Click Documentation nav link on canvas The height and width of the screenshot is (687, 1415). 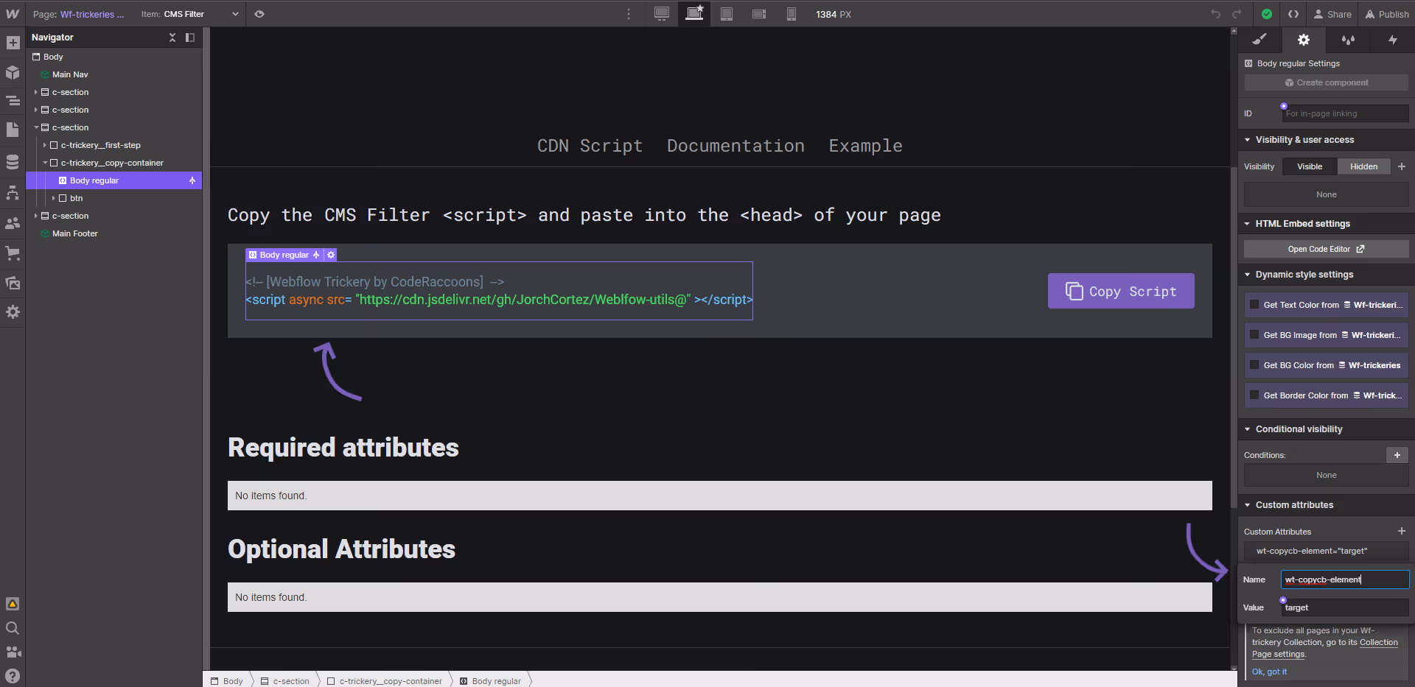coord(736,146)
